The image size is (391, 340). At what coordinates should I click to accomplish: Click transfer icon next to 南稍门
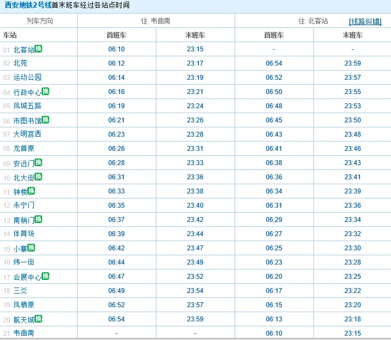coord(38,219)
